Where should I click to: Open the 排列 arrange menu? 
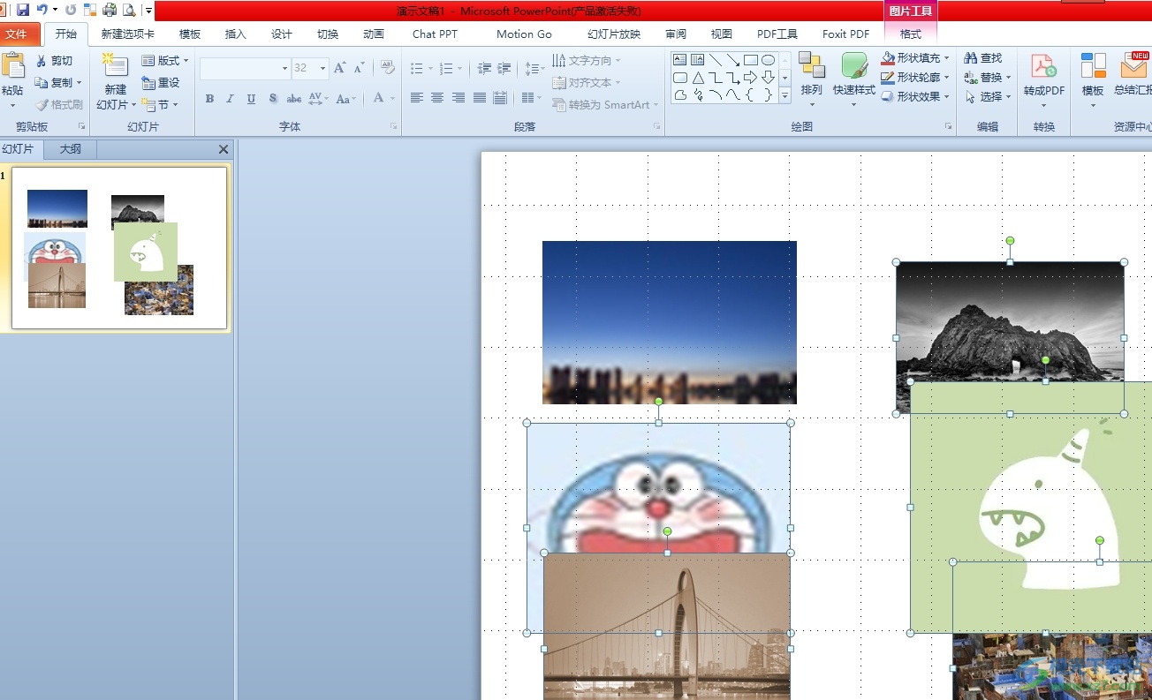coord(811,79)
